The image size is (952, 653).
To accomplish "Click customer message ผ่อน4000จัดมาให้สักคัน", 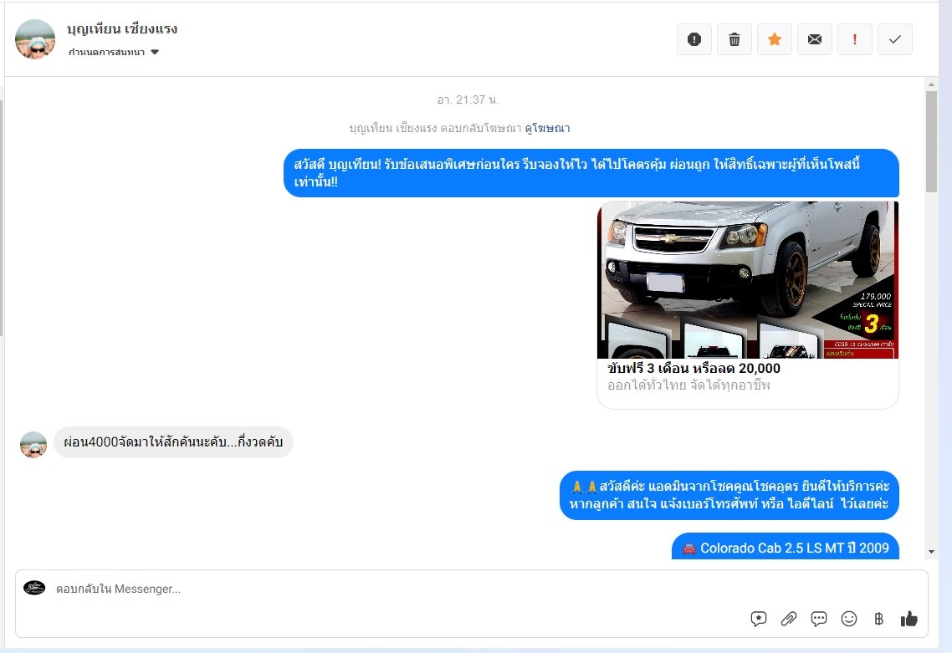I will (173, 441).
